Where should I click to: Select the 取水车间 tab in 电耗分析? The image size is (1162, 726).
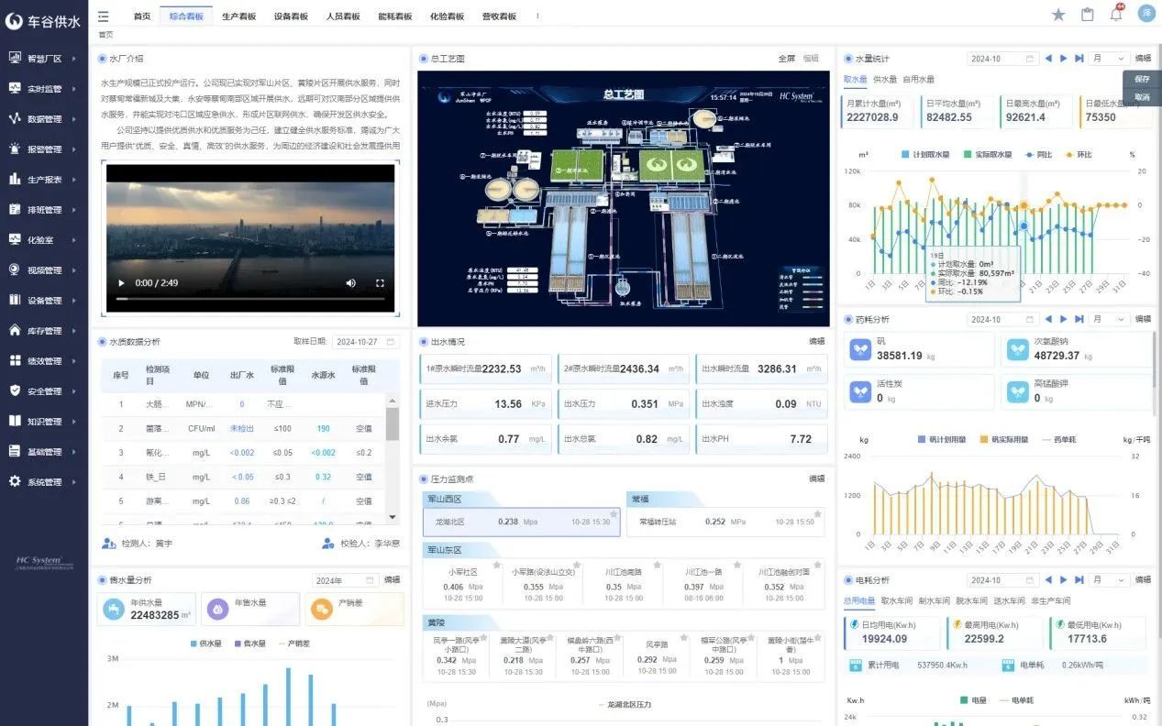pos(896,600)
